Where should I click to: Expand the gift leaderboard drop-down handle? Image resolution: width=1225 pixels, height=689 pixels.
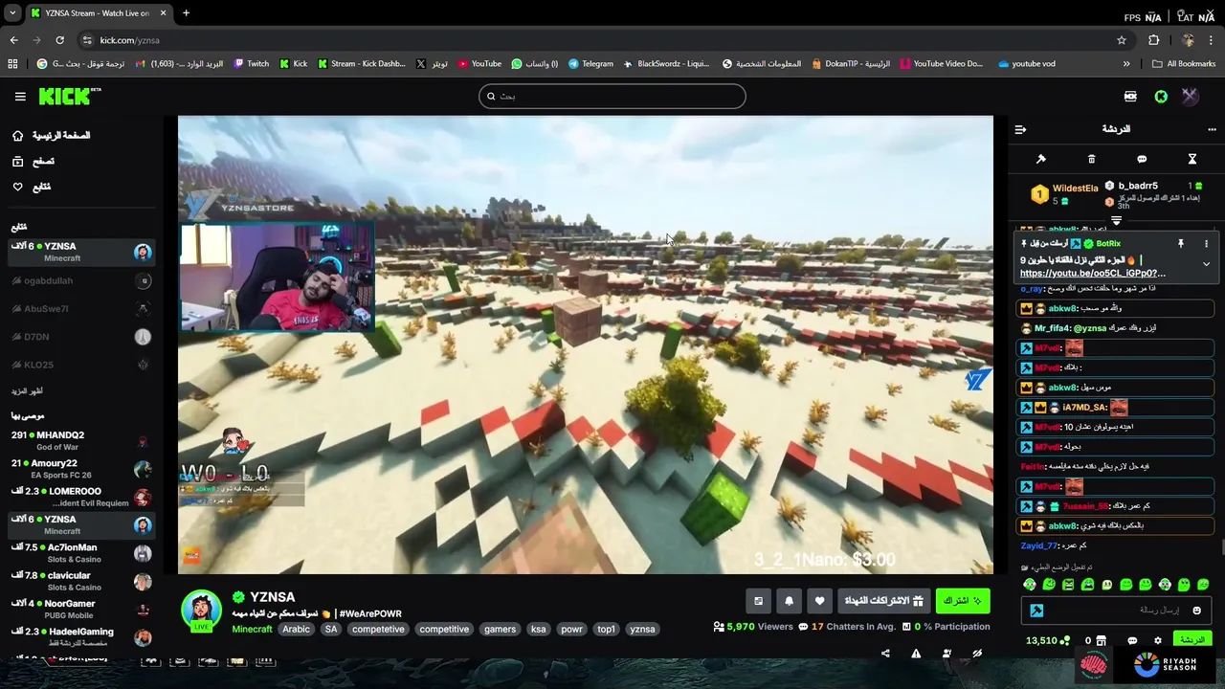1116,221
